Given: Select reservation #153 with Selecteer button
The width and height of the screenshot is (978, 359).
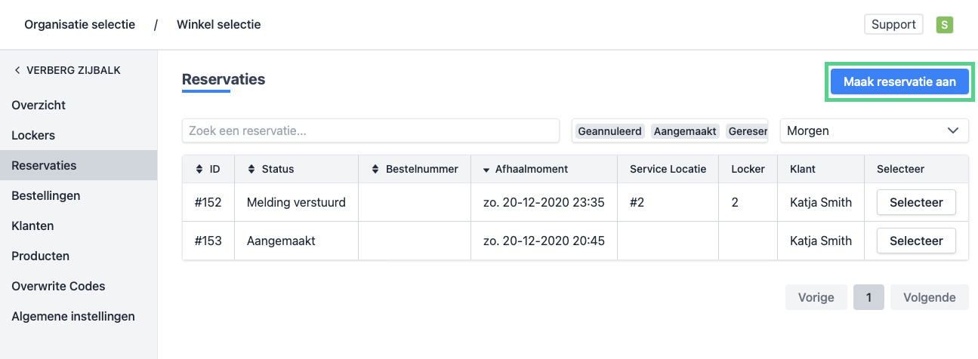Looking at the screenshot, I should pyautogui.click(x=916, y=241).
